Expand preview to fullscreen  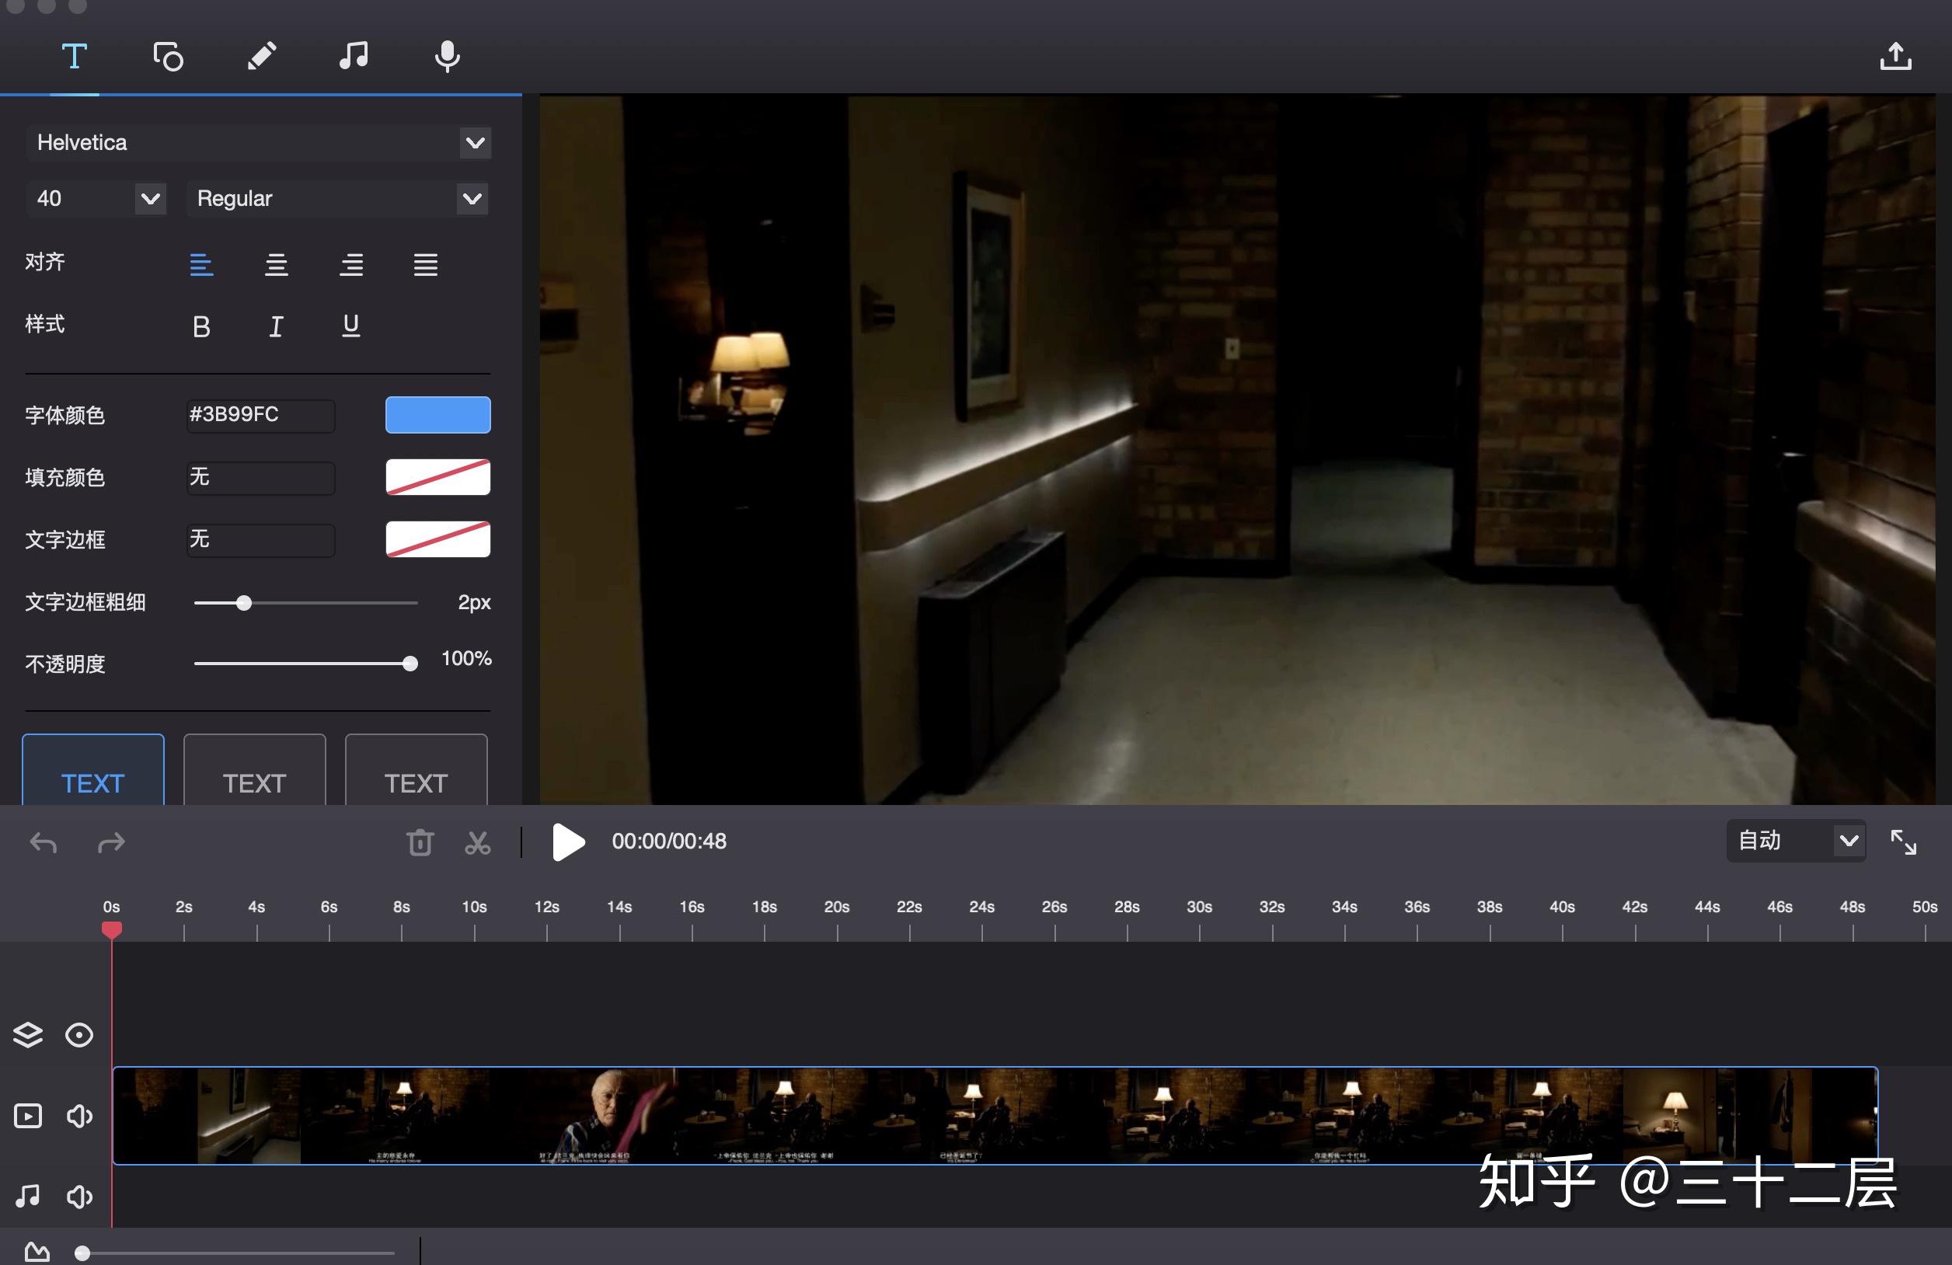click(1904, 842)
